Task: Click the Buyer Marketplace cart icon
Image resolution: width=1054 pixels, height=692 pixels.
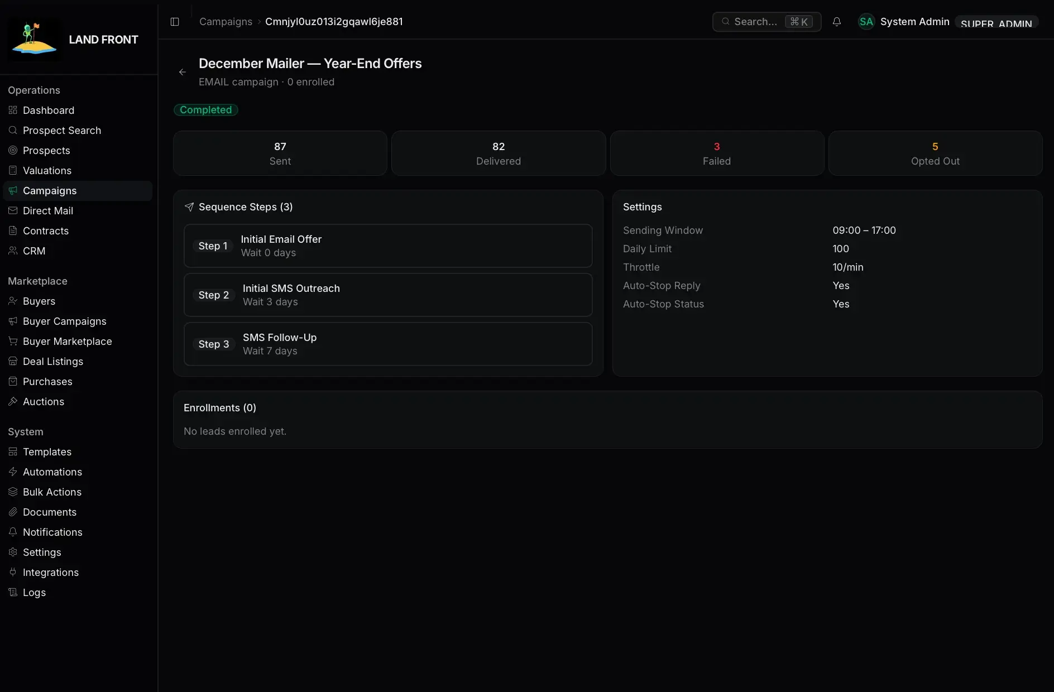Action: pyautogui.click(x=13, y=341)
